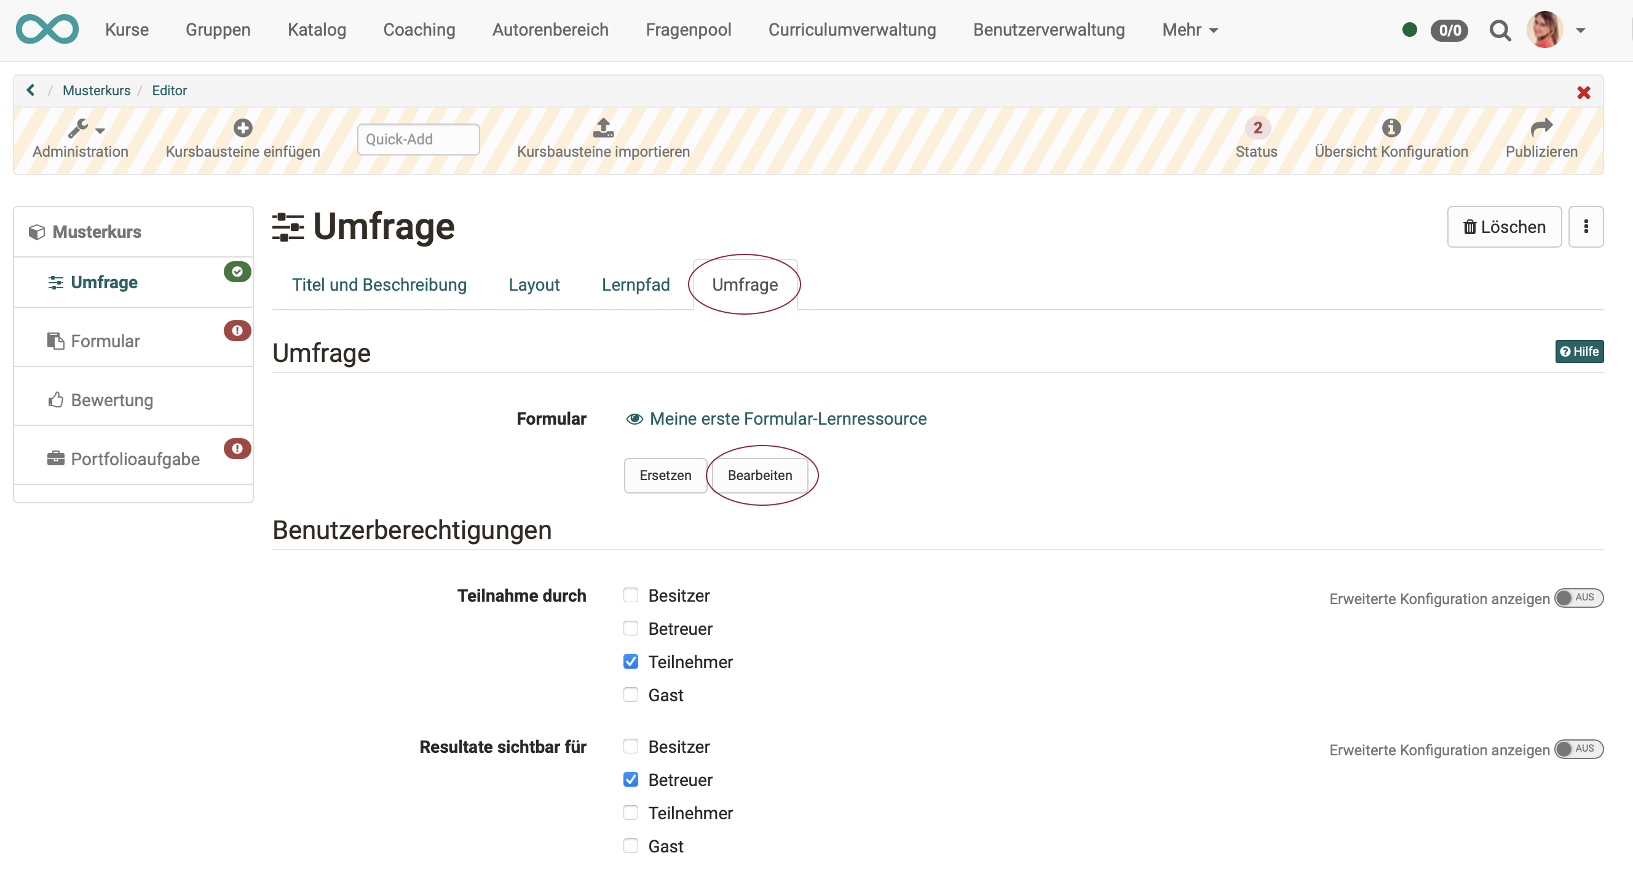Open Meine erste Formular-Lernressource link
The height and width of the screenshot is (885, 1633).
(788, 419)
